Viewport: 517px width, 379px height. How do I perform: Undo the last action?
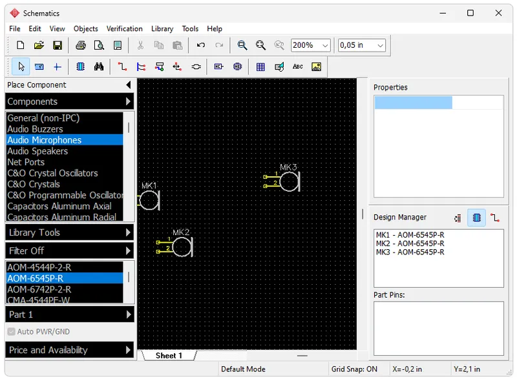click(200, 45)
